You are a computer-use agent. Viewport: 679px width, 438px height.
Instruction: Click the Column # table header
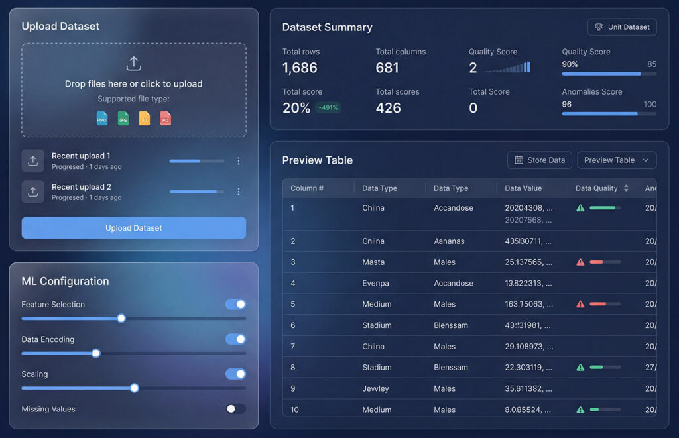pos(307,188)
